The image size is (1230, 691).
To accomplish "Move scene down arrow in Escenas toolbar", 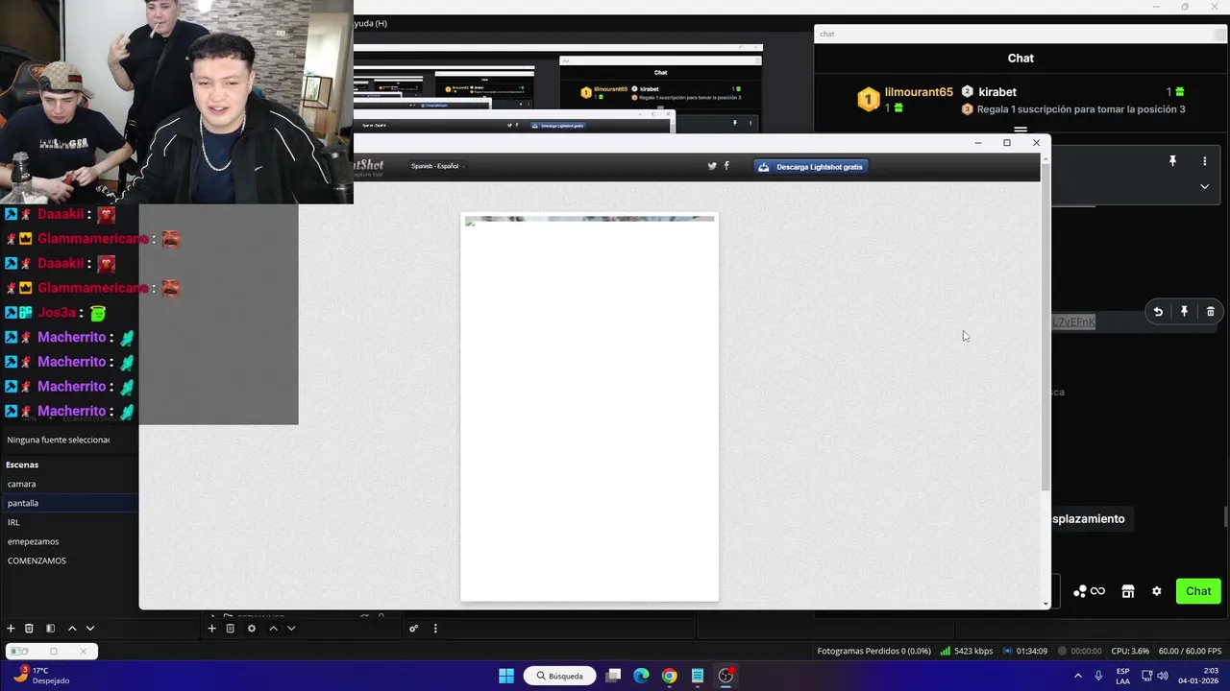I will click(x=90, y=629).
